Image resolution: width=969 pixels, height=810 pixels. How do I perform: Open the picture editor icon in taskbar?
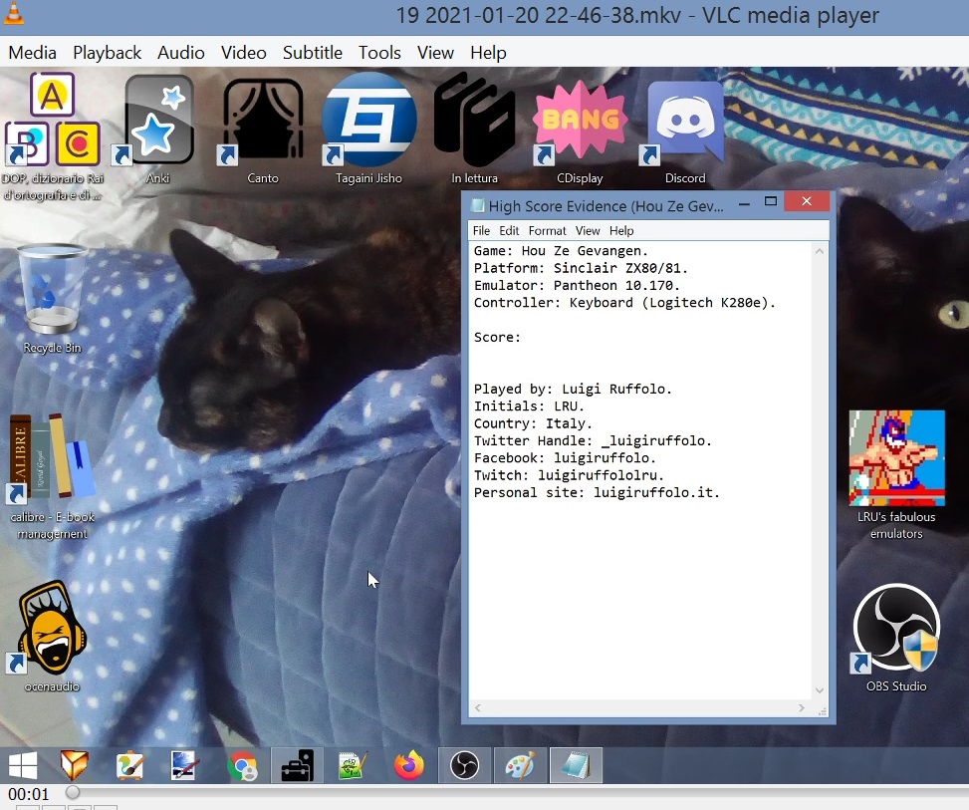pyautogui.click(x=184, y=765)
